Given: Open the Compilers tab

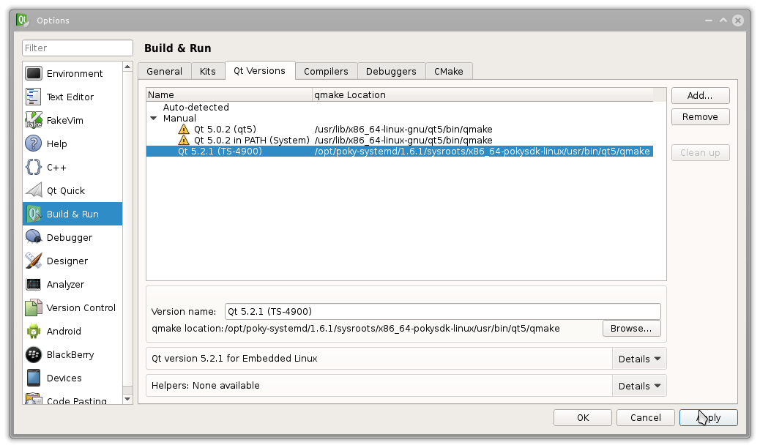Looking at the screenshot, I should pyautogui.click(x=326, y=71).
